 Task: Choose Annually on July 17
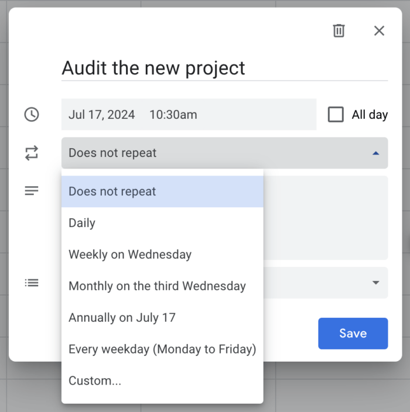(122, 318)
